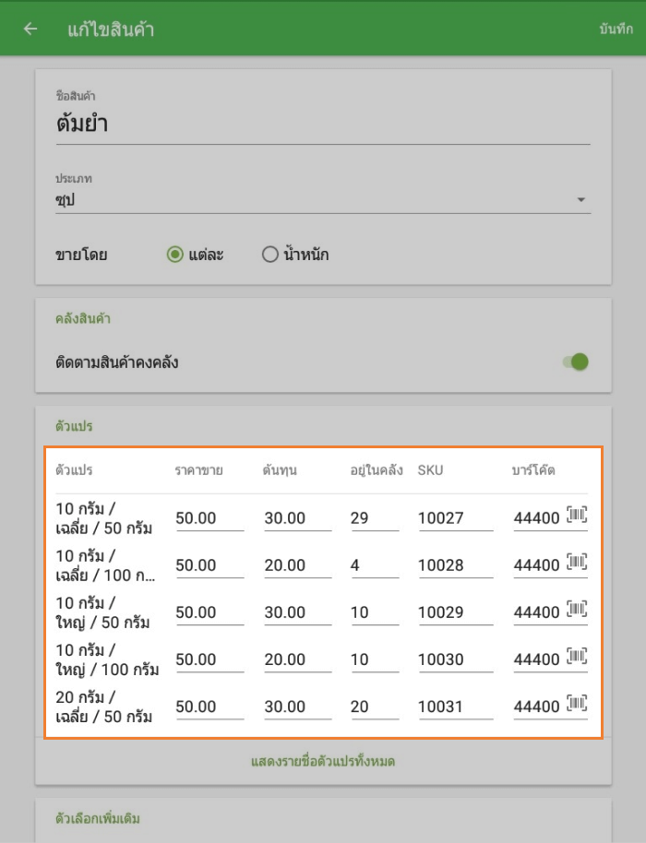Viewport: 646px width, 843px height.
Task: Edit in-stock quantity 20 for SKU 10031
Action: click(x=374, y=706)
